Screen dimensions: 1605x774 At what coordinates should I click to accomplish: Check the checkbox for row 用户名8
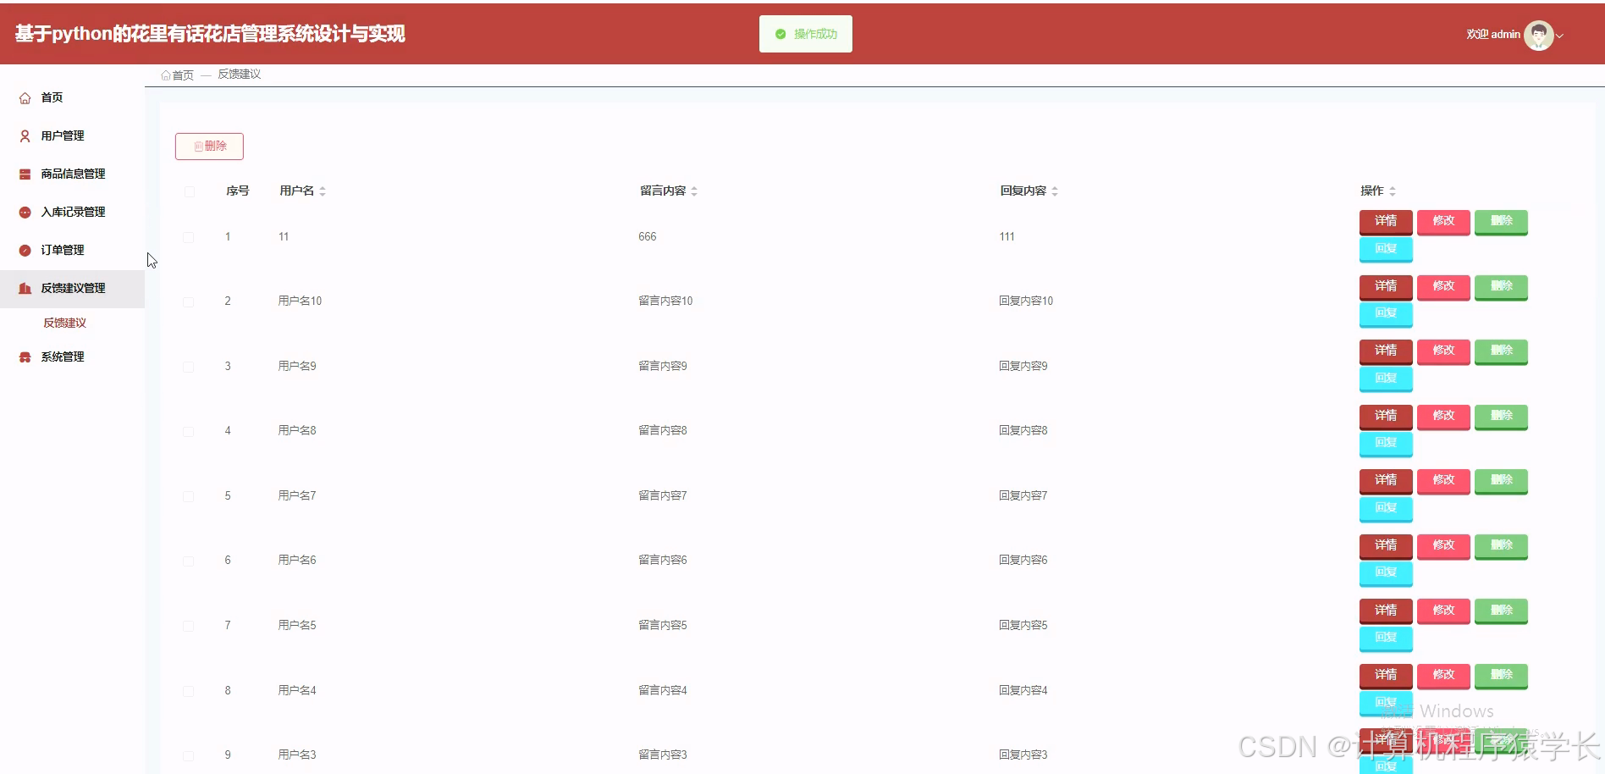coord(189,431)
